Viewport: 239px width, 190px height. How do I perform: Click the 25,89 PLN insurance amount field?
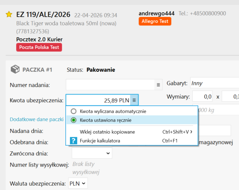[98, 100]
